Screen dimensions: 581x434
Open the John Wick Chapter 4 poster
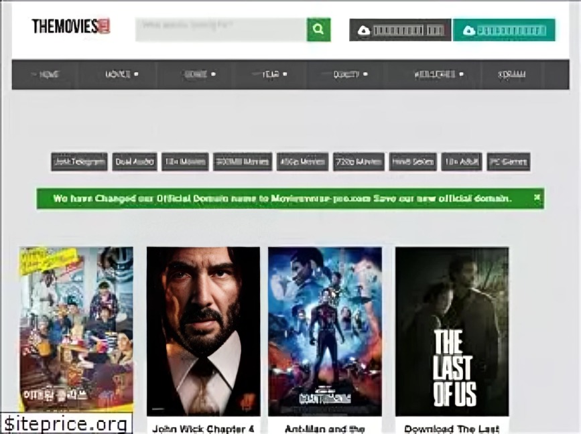point(203,331)
